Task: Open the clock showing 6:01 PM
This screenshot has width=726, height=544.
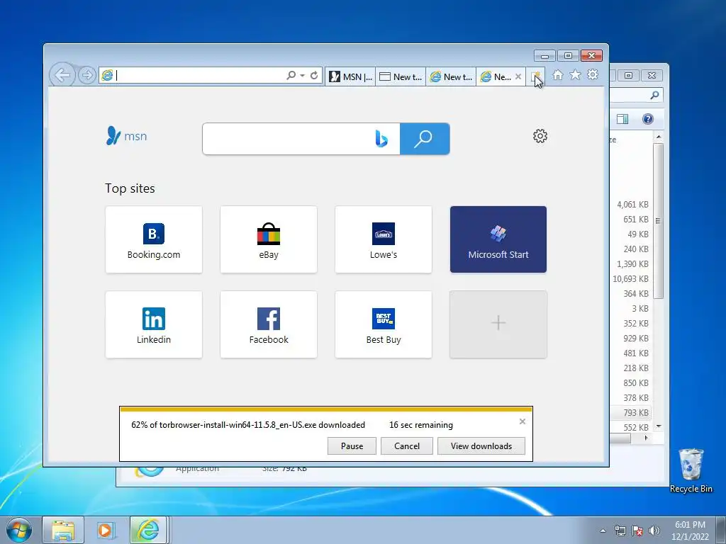Action: point(690,531)
